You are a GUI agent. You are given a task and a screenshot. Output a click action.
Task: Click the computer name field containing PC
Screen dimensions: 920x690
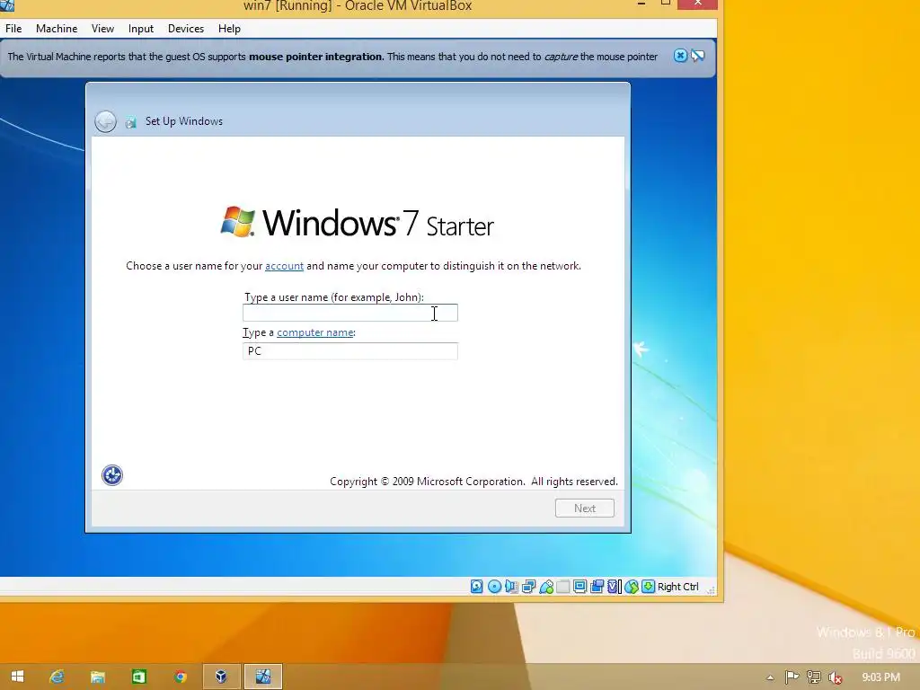[x=350, y=351]
